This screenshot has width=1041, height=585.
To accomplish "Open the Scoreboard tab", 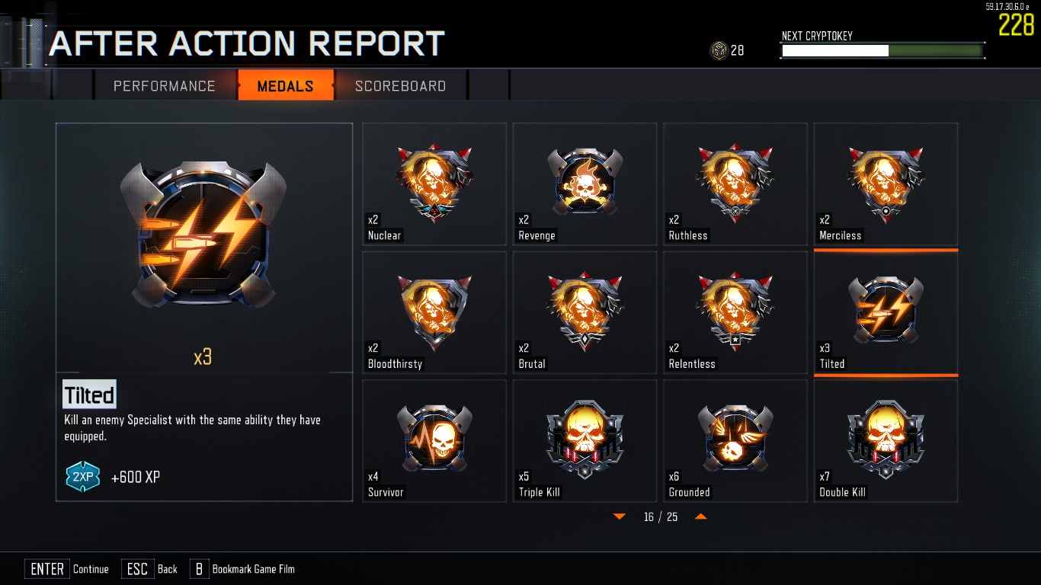I will pos(401,85).
